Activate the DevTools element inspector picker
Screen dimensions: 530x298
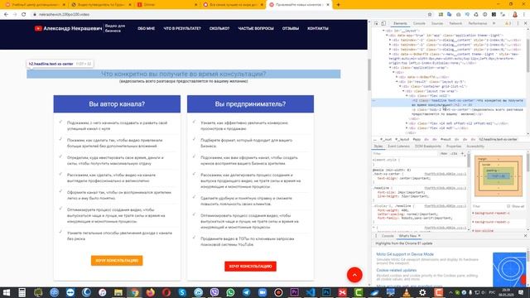376,23
